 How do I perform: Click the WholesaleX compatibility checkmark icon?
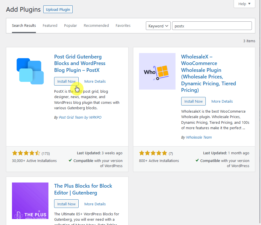pos(197,160)
